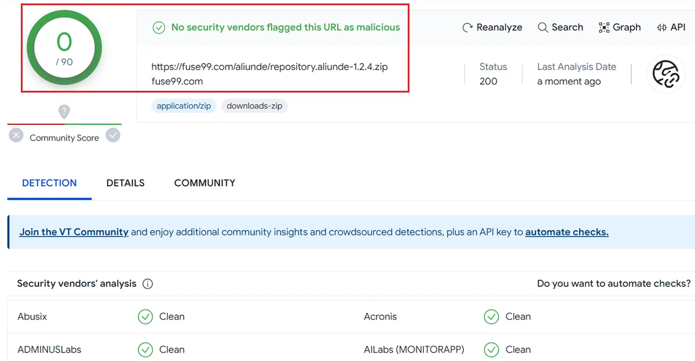Screen dimensions: 695x361
Task: Open the COMMUNITY tab
Action: pyautogui.click(x=204, y=183)
